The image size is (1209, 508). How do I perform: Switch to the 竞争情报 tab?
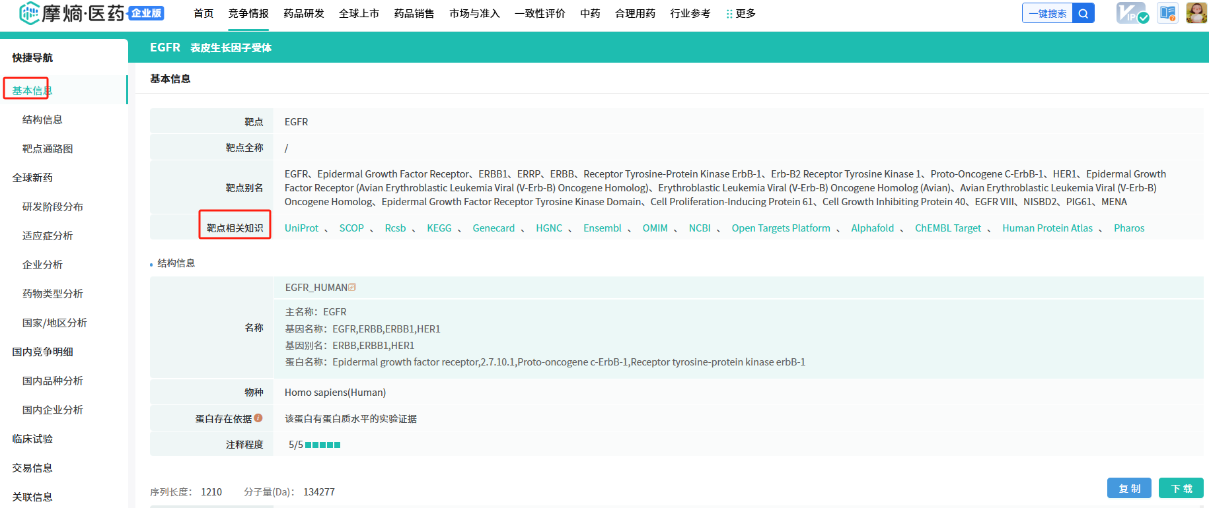click(x=248, y=14)
